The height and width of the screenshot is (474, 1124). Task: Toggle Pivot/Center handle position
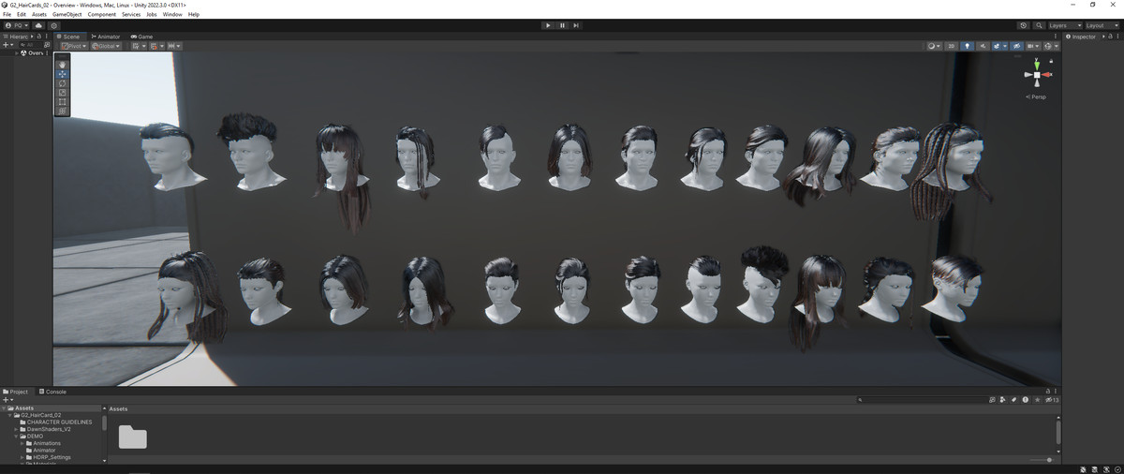(73, 46)
